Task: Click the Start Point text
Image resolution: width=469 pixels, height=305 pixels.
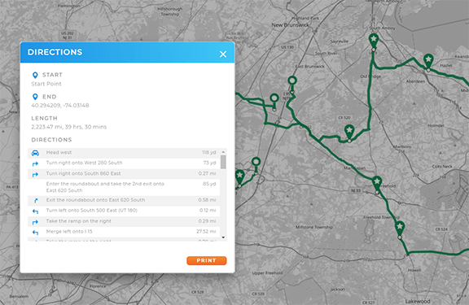Action: click(x=46, y=84)
